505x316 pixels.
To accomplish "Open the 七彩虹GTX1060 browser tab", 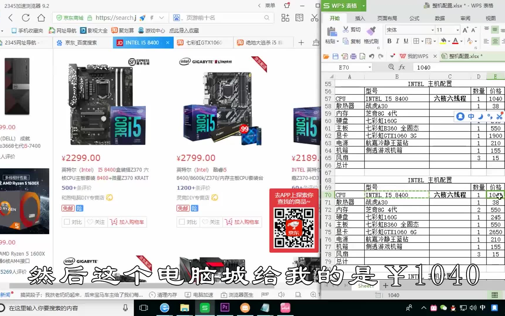I will [204, 43].
